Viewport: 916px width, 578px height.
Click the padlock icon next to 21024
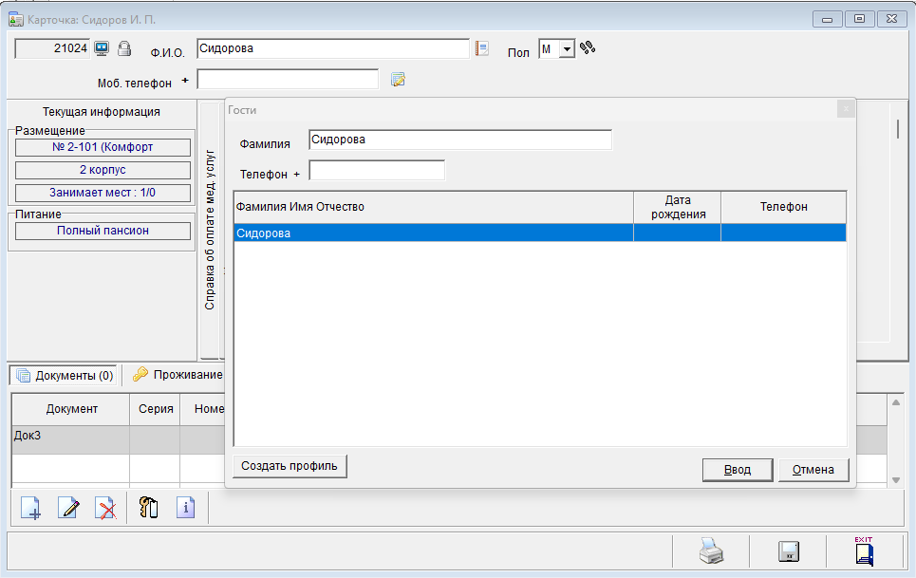pyautogui.click(x=124, y=48)
